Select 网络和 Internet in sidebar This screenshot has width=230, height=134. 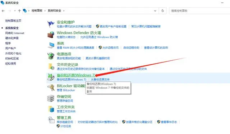pos(15,33)
